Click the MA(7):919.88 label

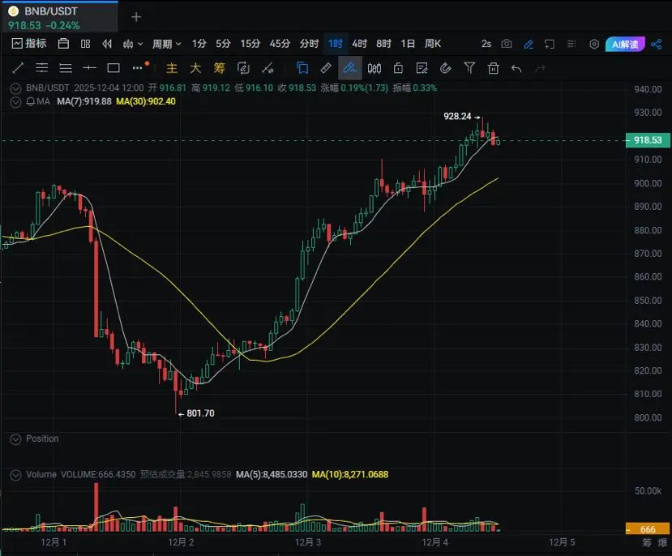click(x=84, y=101)
